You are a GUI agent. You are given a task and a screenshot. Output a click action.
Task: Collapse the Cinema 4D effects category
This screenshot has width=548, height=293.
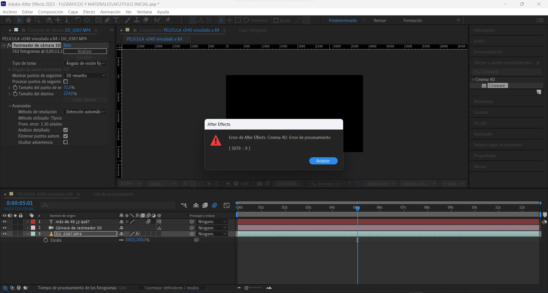473,80
